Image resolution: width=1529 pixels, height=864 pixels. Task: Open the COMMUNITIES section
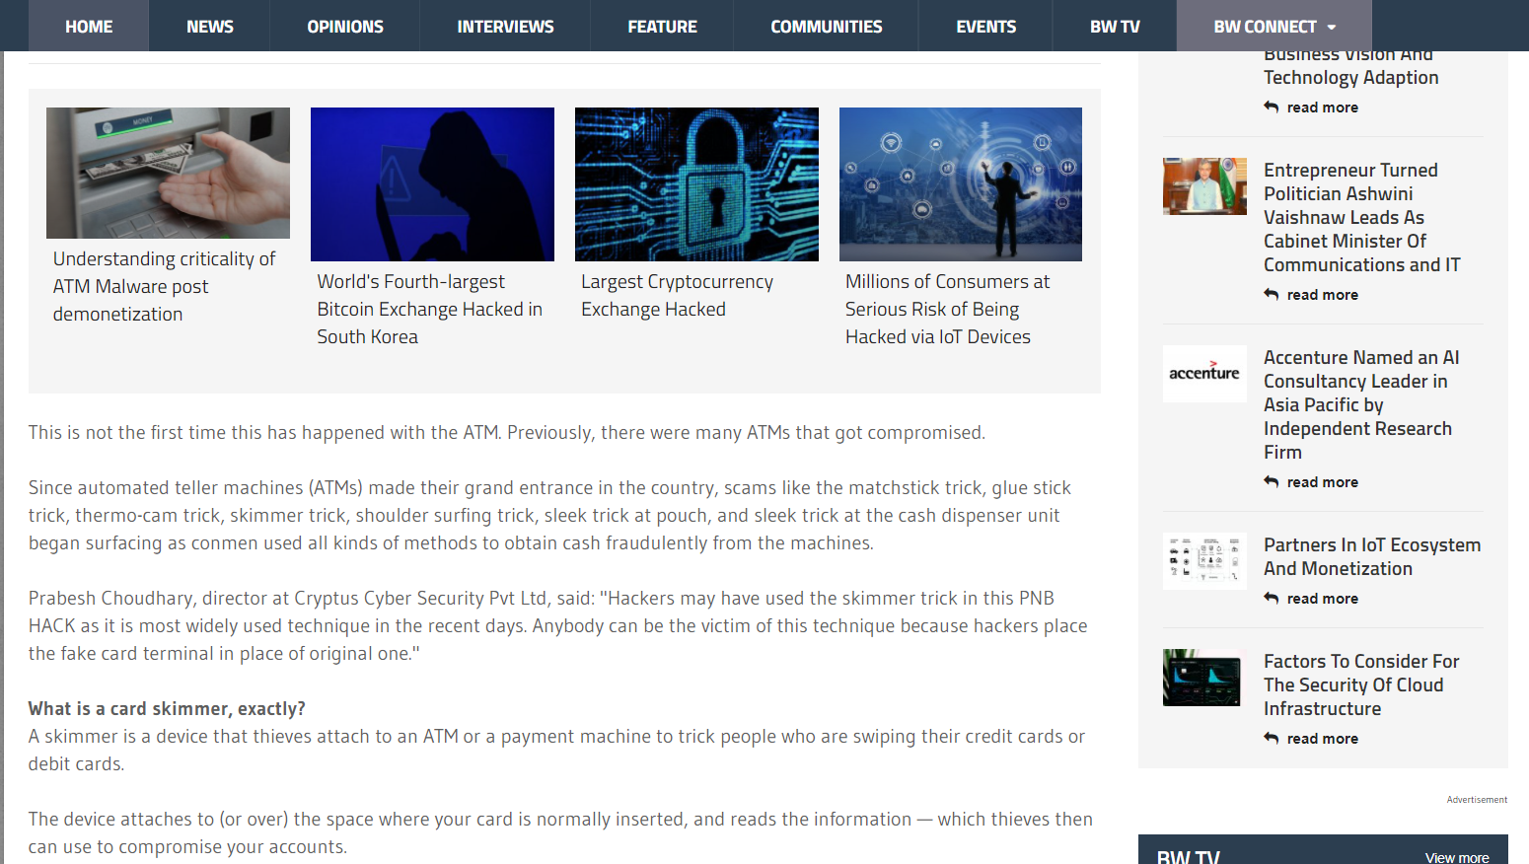click(827, 27)
